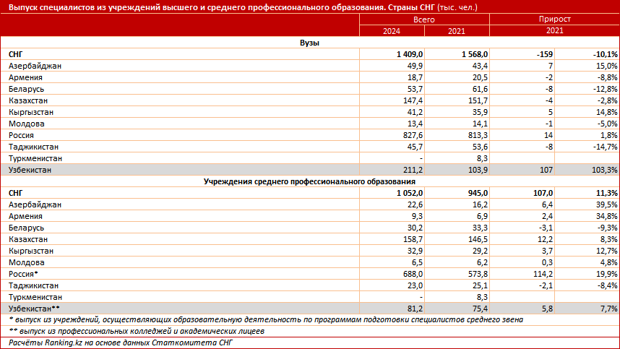Click the table title about выпуск специалистов

pos(243,7)
